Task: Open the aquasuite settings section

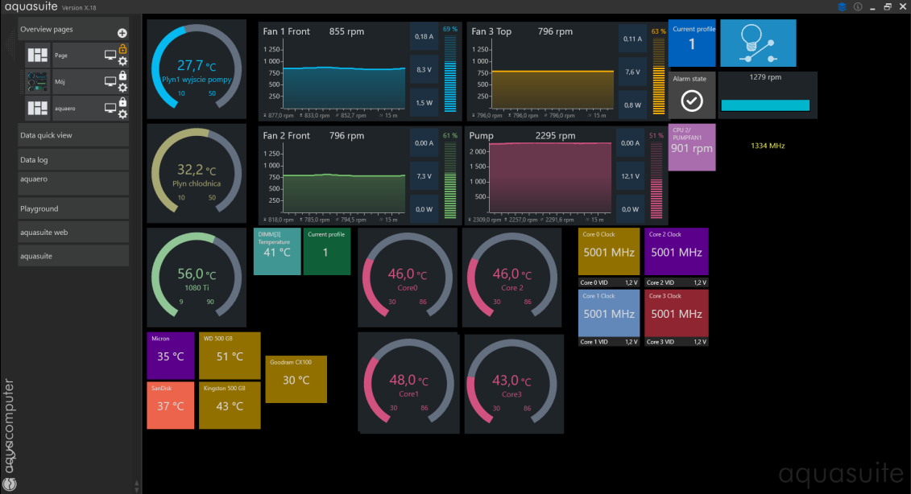Action: [73, 256]
